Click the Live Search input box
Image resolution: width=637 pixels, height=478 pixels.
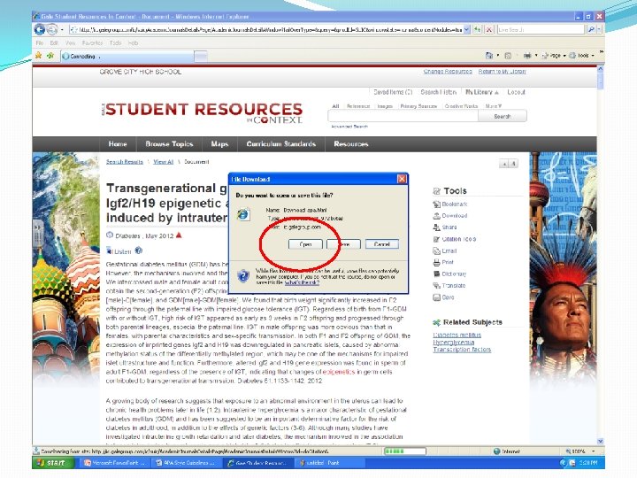point(541,29)
